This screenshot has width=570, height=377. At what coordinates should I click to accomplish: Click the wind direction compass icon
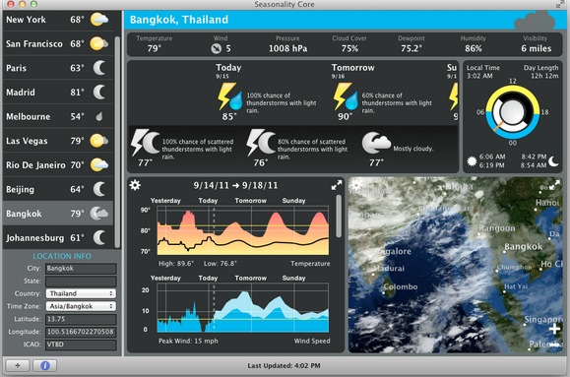217,48
